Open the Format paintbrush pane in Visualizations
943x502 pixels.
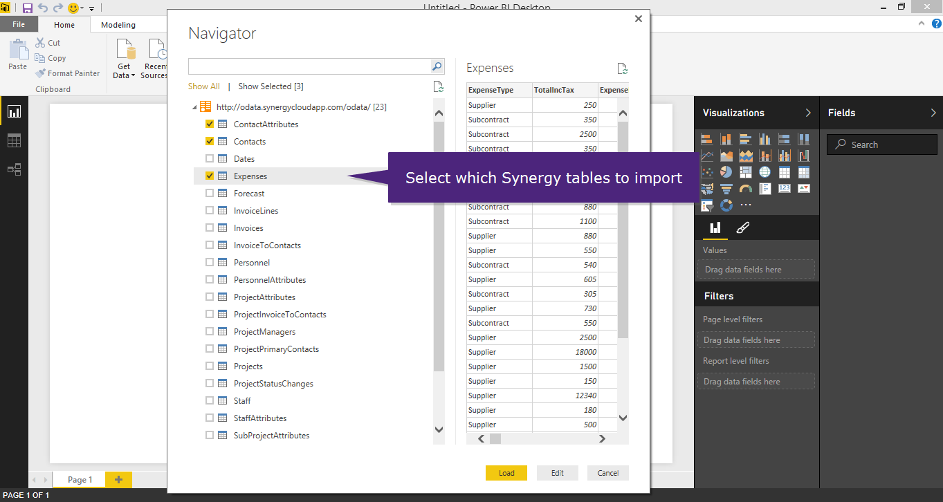(742, 227)
